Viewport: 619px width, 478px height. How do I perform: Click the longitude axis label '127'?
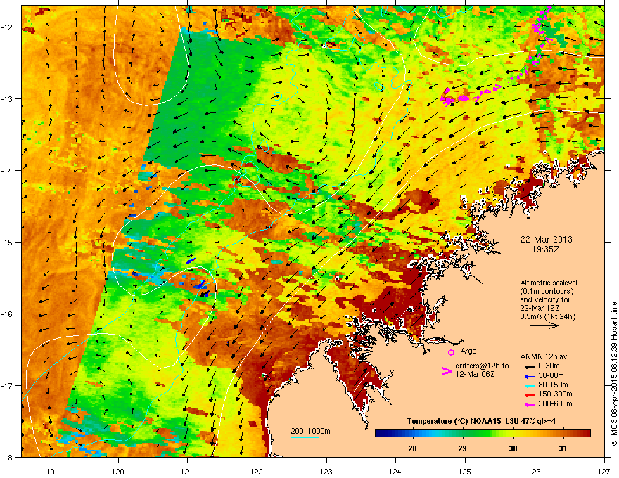tap(604, 471)
